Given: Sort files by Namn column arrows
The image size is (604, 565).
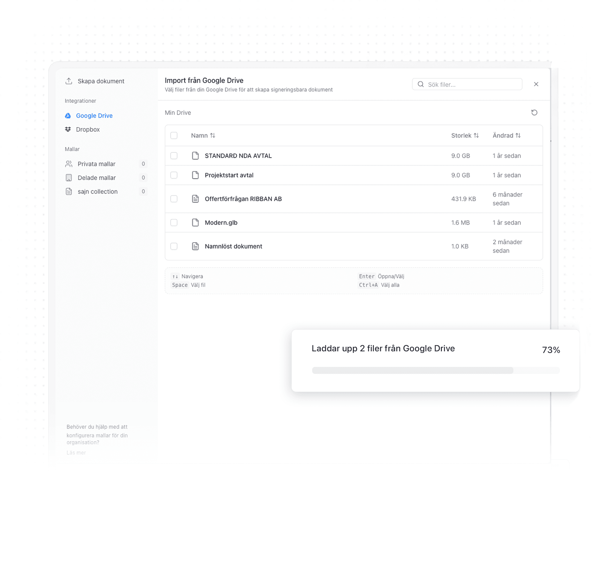Looking at the screenshot, I should pyautogui.click(x=212, y=135).
